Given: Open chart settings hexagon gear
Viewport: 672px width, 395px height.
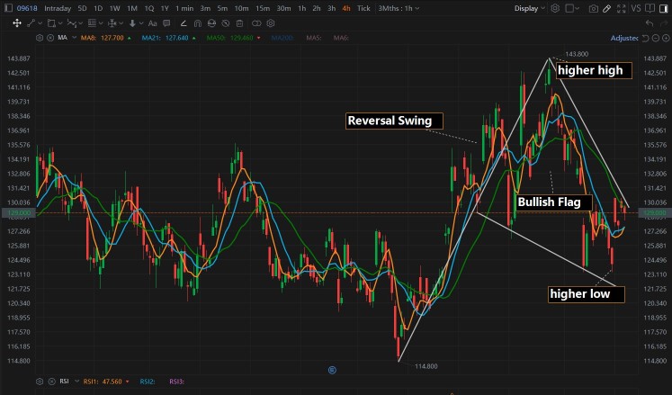Looking at the screenshot, I should [x=555, y=8].
